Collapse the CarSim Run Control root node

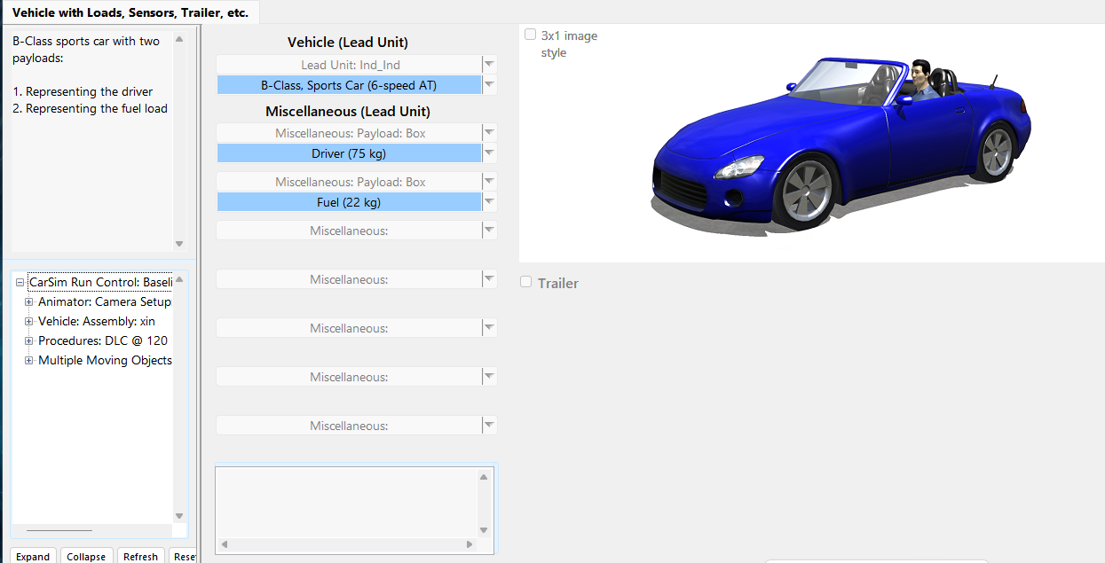click(x=20, y=283)
